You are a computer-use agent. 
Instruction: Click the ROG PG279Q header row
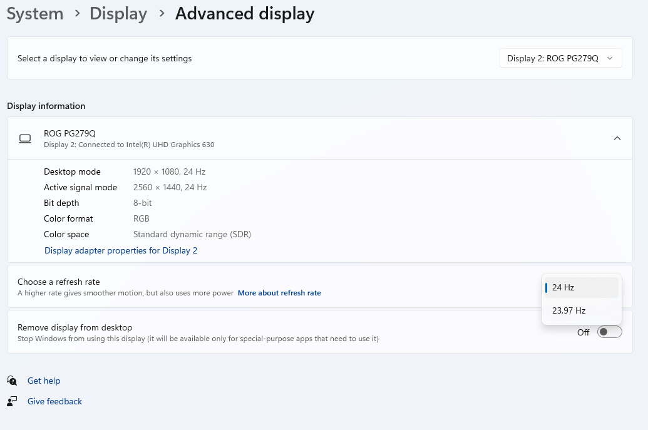tap(320, 138)
